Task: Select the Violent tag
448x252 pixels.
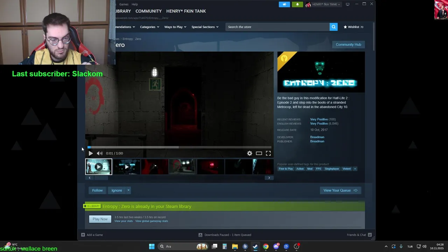Action: [346, 169]
